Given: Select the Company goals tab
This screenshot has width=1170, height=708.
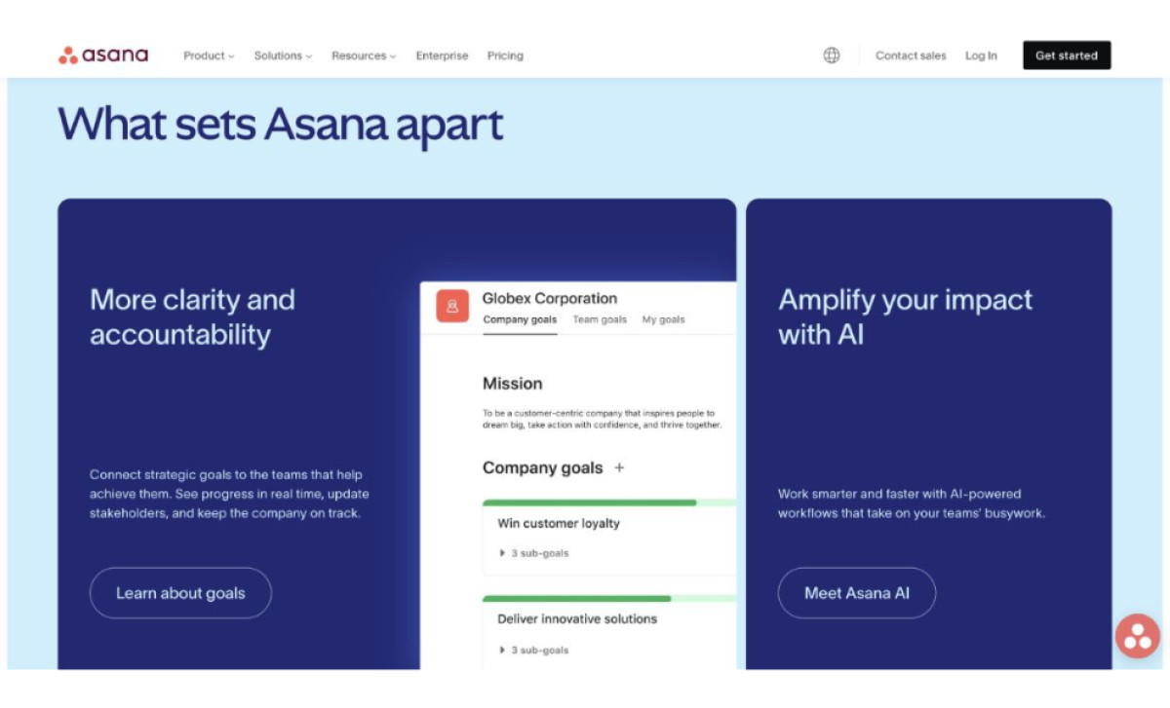Looking at the screenshot, I should 522,319.
